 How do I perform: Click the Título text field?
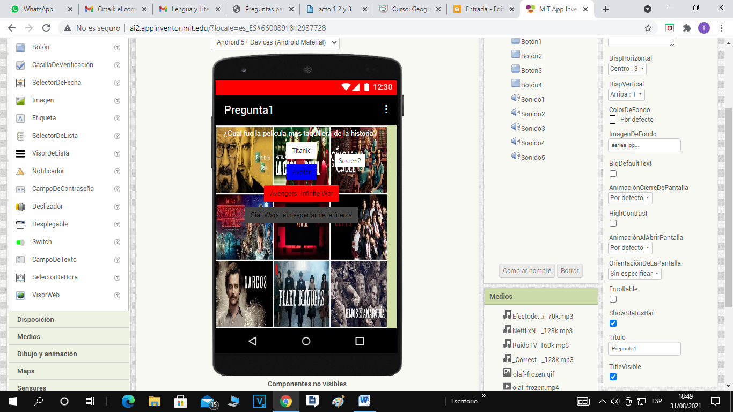click(x=644, y=349)
